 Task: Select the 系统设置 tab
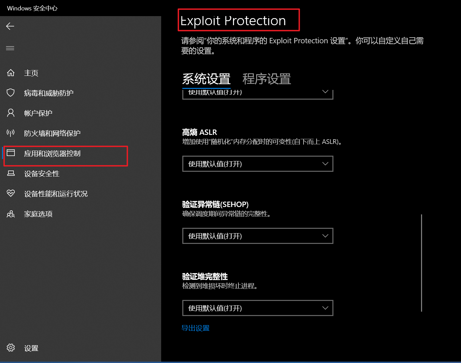[206, 79]
